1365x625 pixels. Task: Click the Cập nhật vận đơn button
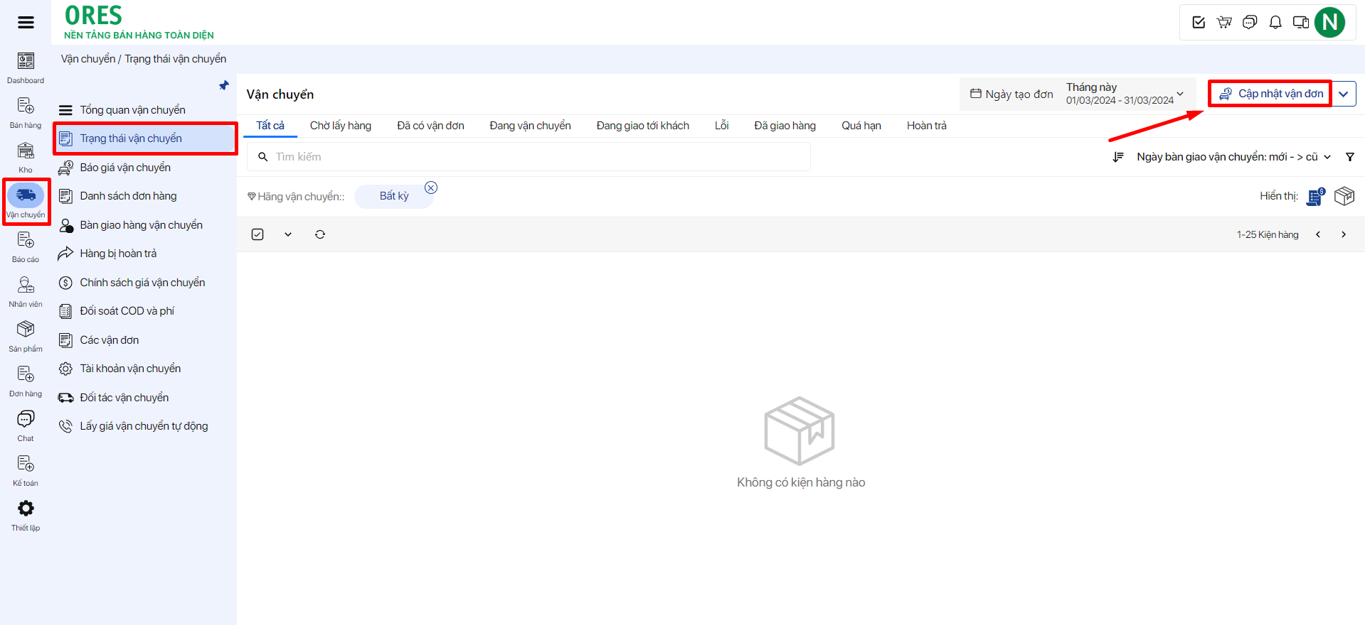coord(1270,94)
